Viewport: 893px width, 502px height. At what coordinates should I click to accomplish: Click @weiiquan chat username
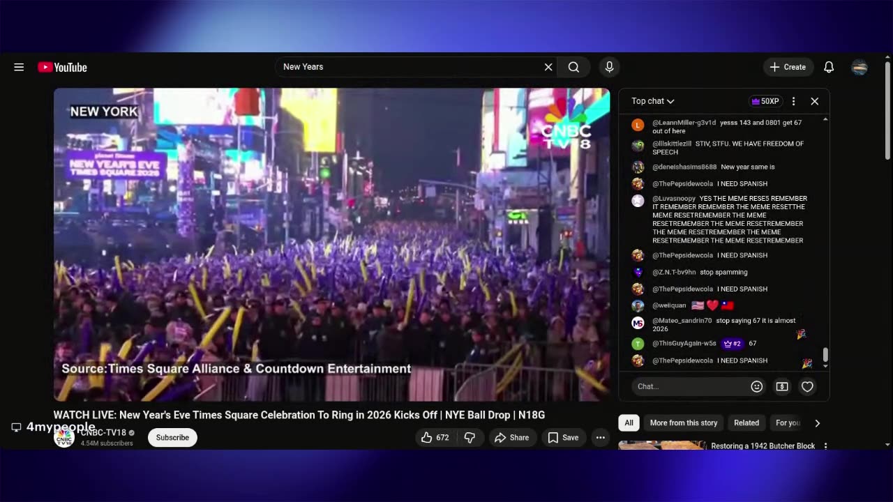point(669,305)
